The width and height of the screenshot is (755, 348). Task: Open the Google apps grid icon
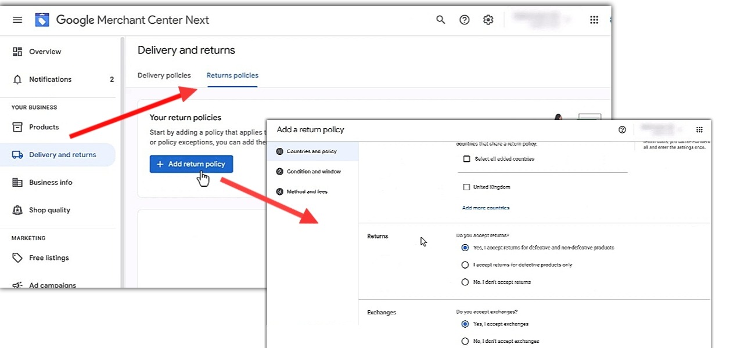(594, 20)
